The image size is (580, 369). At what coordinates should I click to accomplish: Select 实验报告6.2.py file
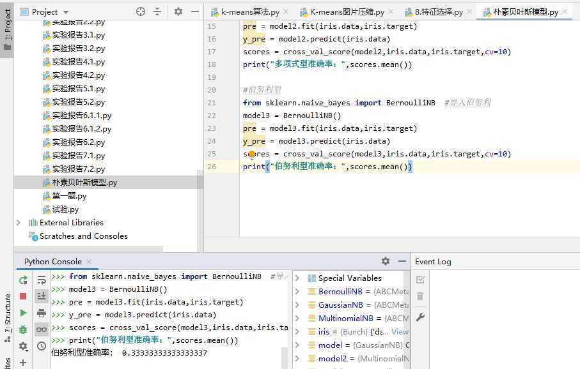79,142
